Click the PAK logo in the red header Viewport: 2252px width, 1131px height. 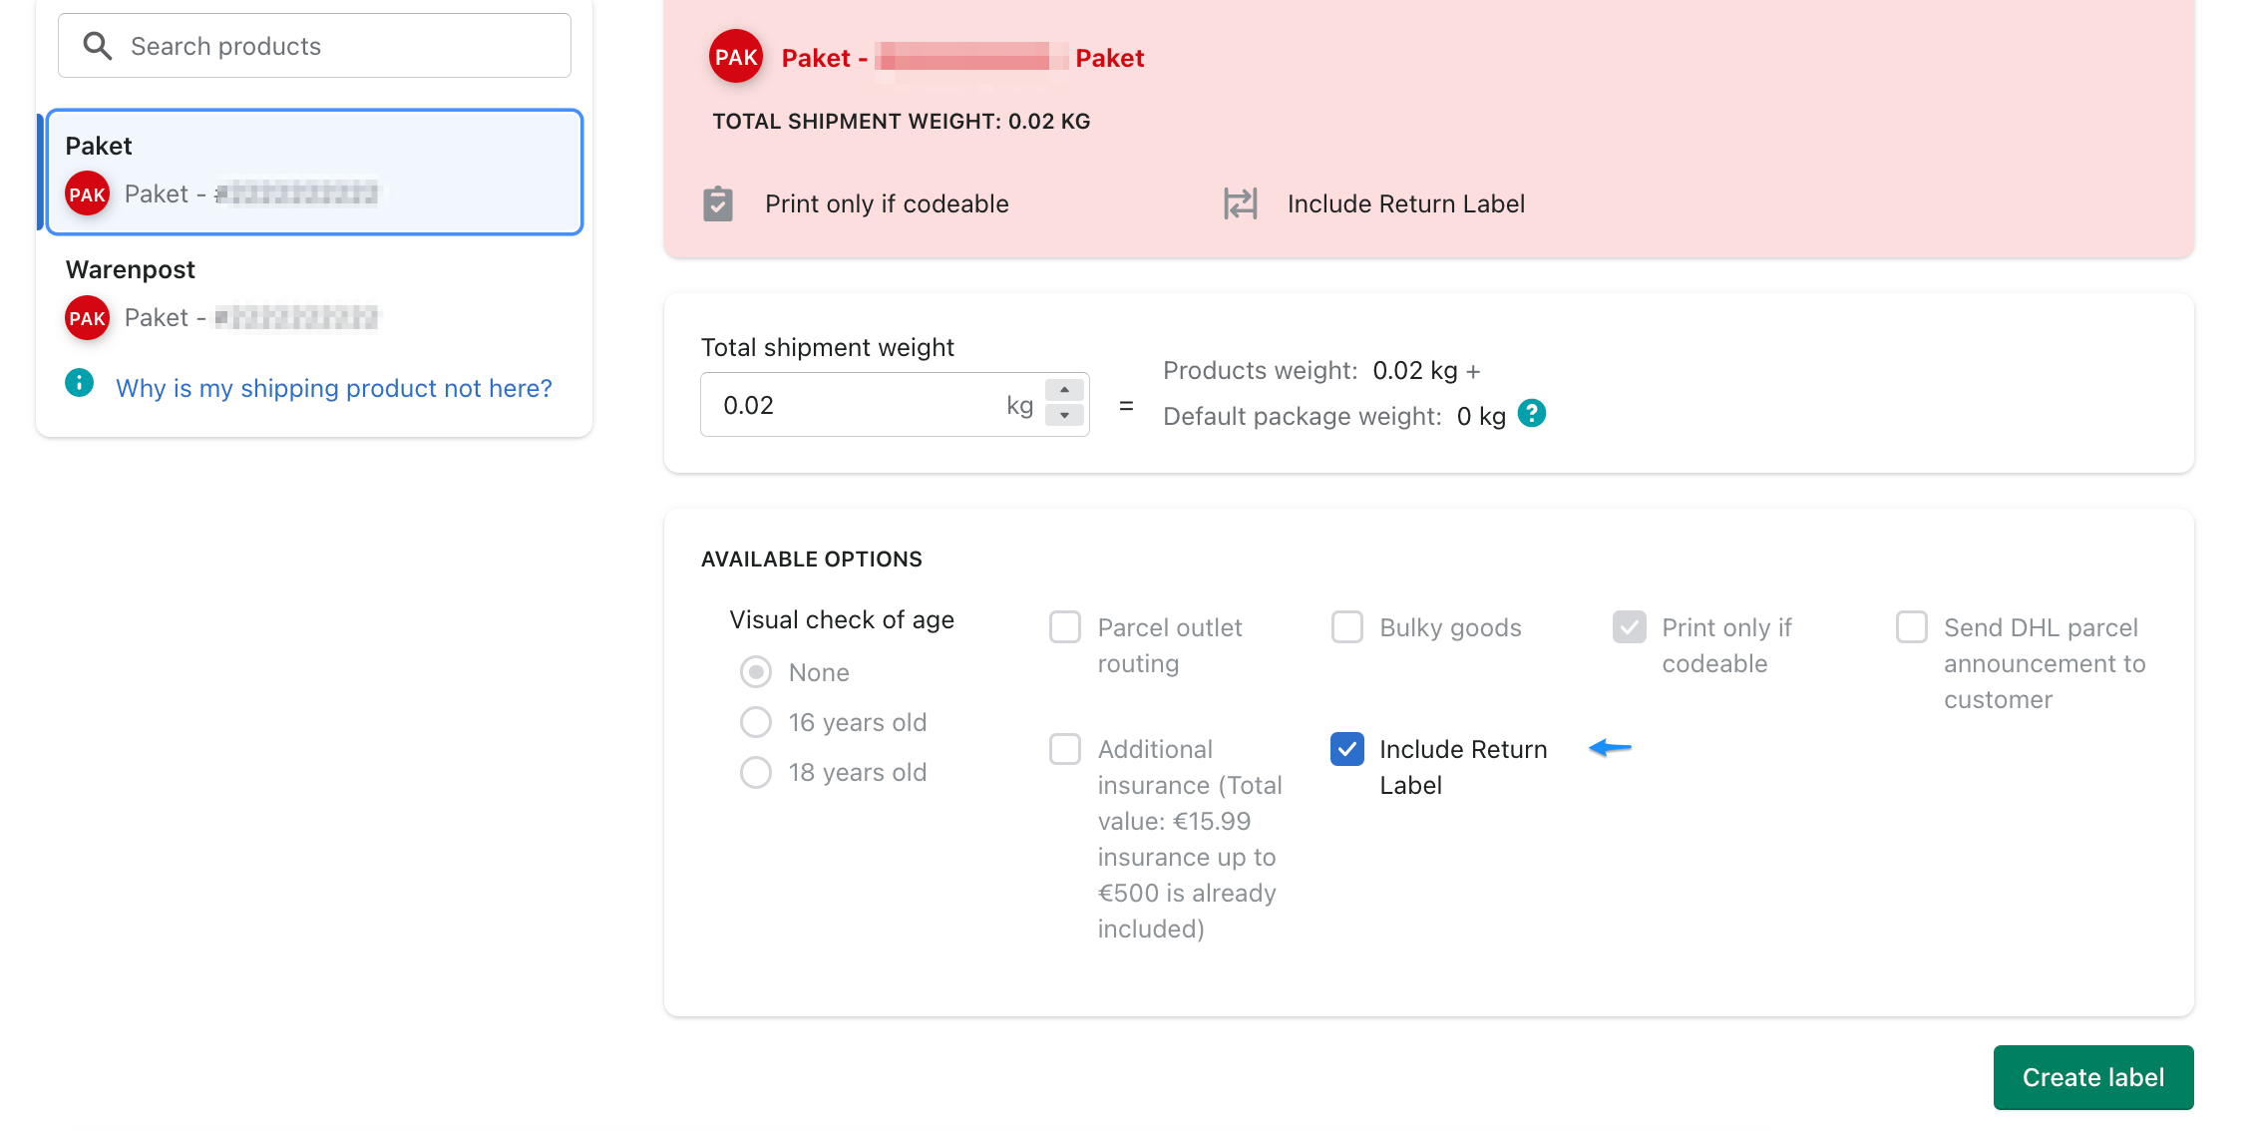(x=736, y=57)
